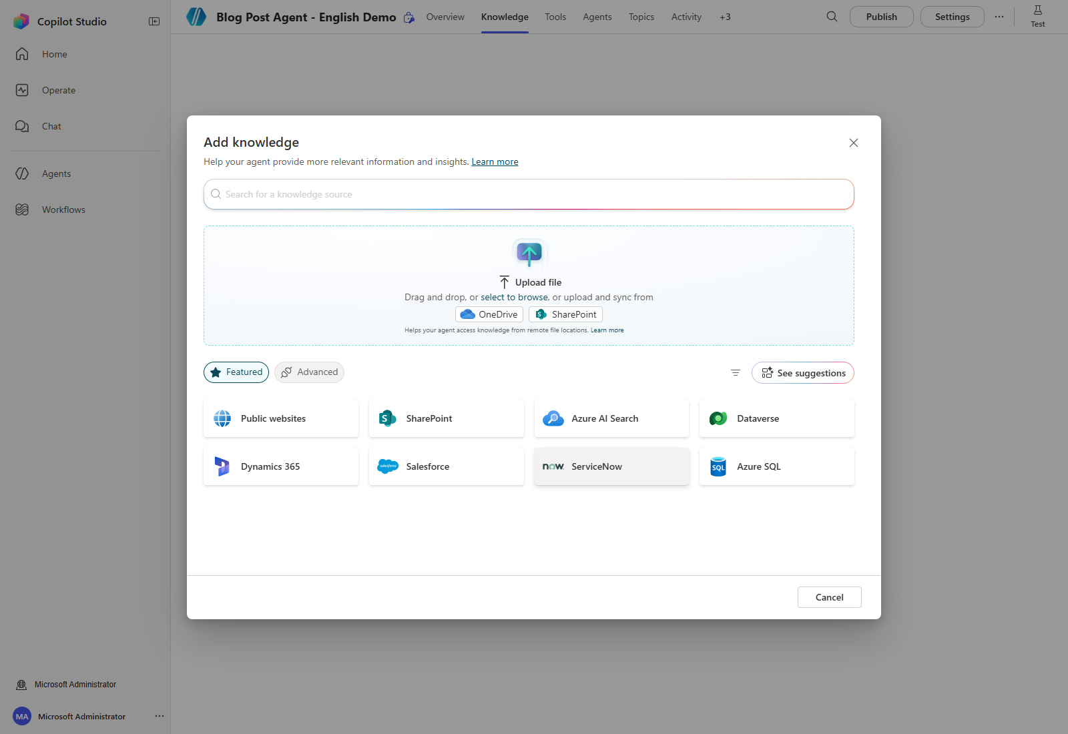This screenshot has width=1068, height=734.
Task: Click the environment icon for Microsoft Administrator
Action: (21, 685)
